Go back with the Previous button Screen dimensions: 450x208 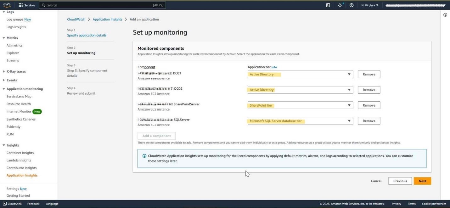point(400,181)
